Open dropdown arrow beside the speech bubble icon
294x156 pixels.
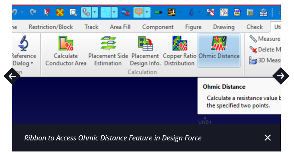coord(147,13)
